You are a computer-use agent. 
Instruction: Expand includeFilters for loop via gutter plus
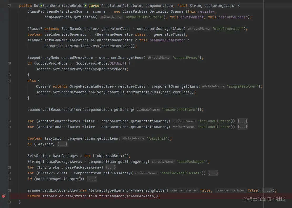9,121
